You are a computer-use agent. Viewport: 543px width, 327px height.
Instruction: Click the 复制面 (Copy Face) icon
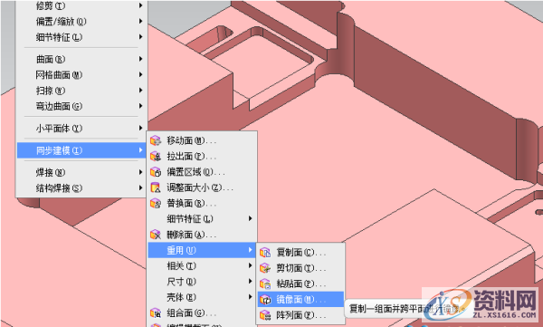[x=265, y=253]
